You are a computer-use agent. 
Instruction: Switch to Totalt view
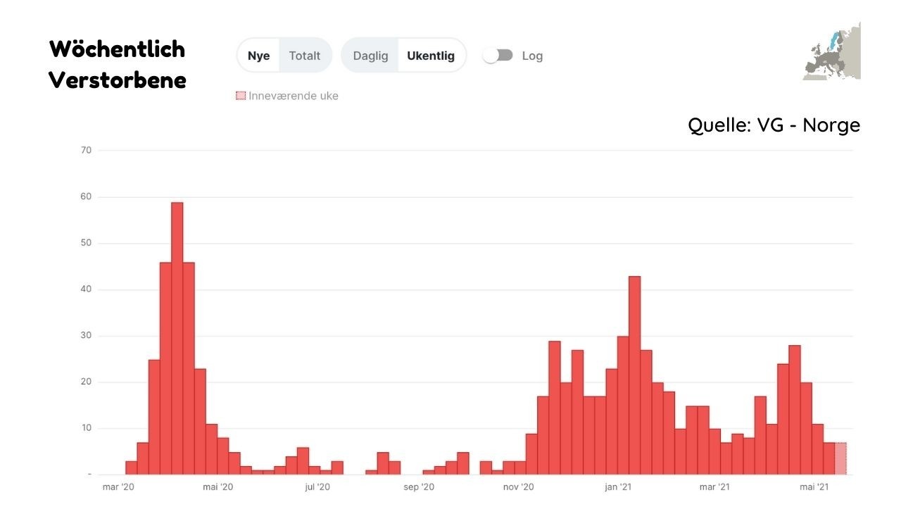(305, 56)
